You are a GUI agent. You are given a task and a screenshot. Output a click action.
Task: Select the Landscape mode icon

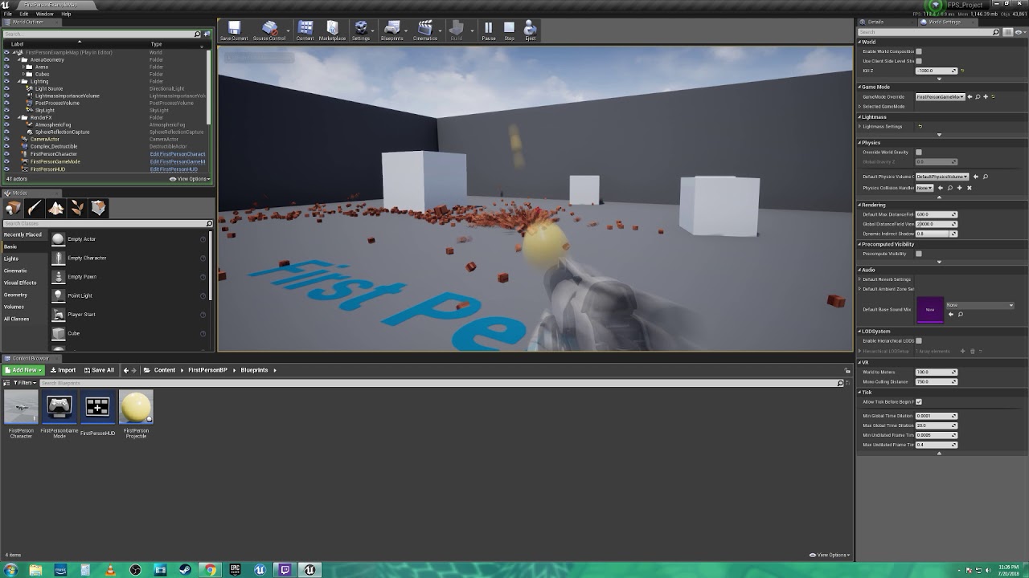(x=55, y=209)
